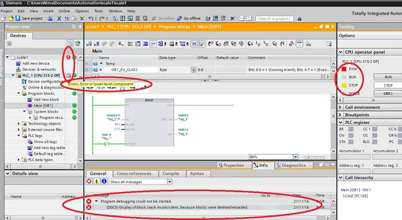Click the Search in project field

[274, 18]
